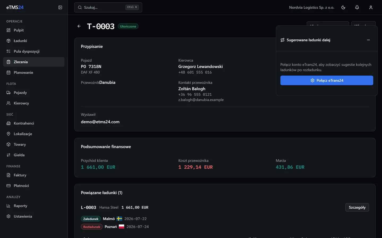The width and height of the screenshot is (382, 238).
Task: Select the Pula dyspozycji icon in the sidebar
Action: 8,51
